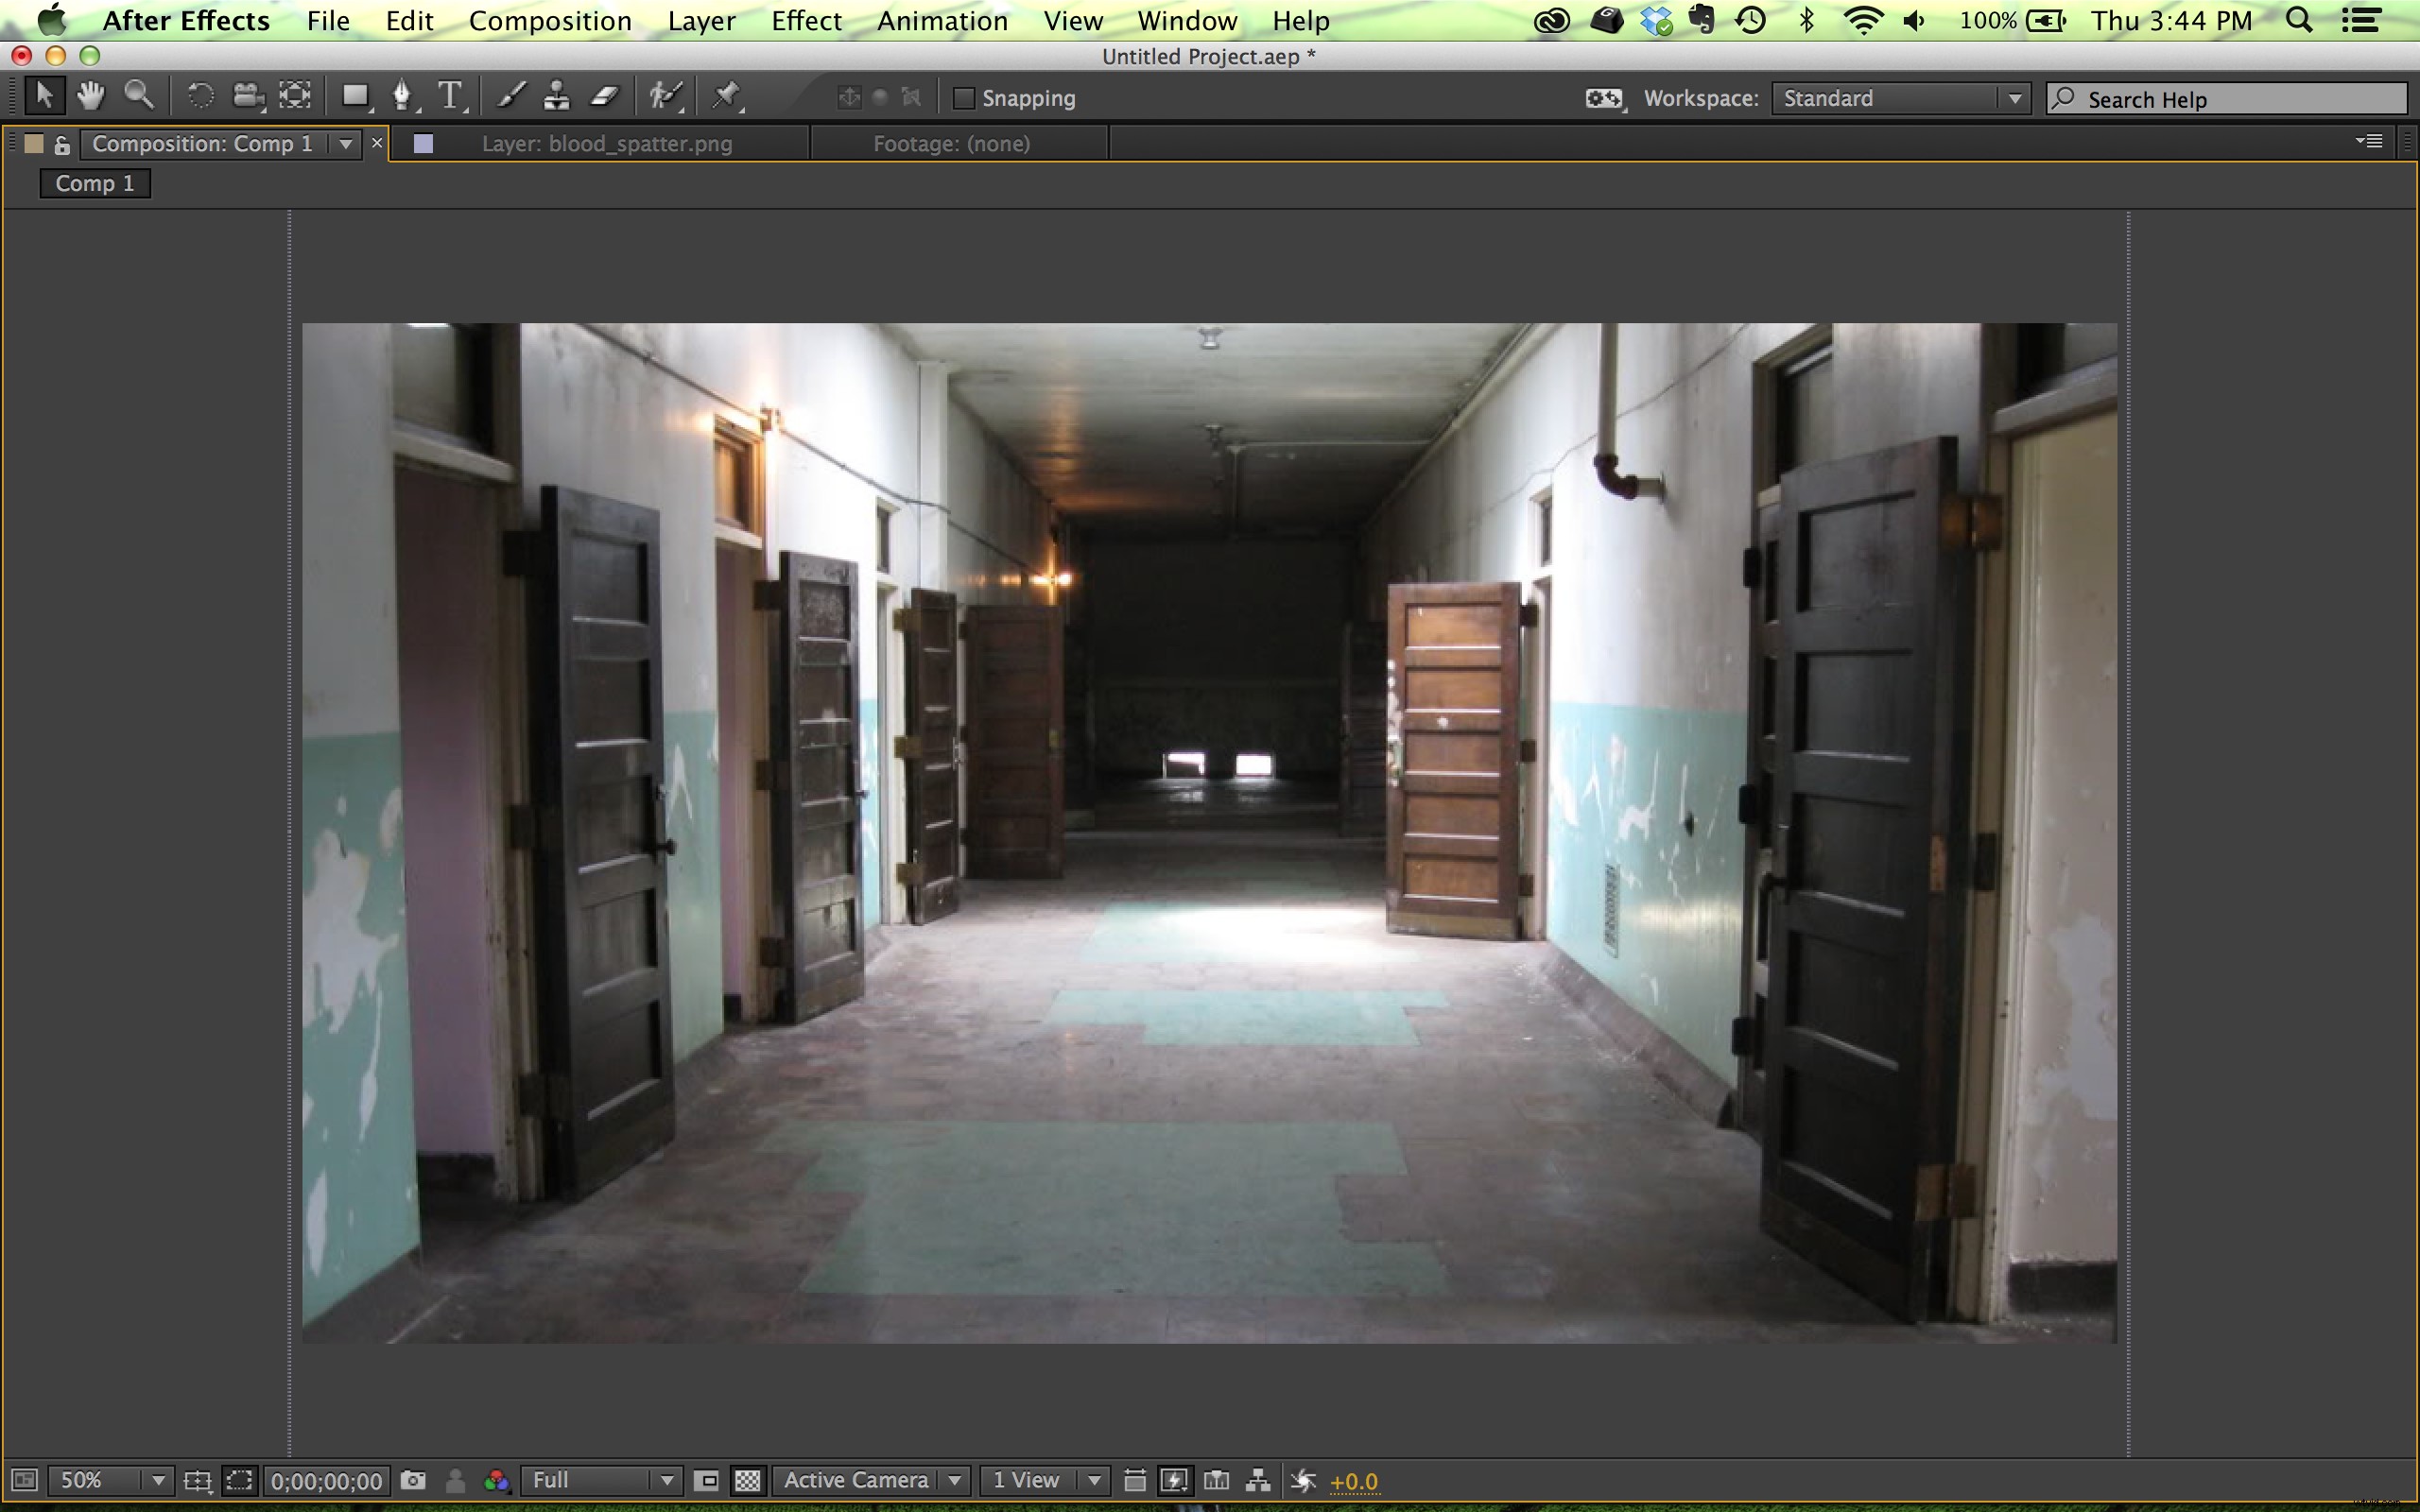Toggle the viewer lock icon
The width and height of the screenshot is (2420, 1512).
click(x=62, y=145)
